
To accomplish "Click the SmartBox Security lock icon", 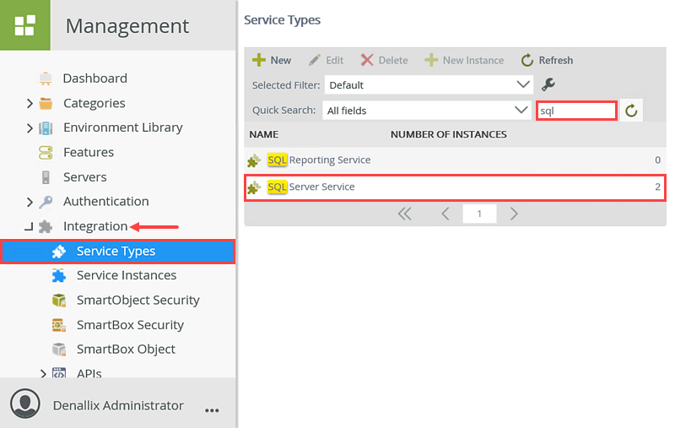I will click(59, 325).
